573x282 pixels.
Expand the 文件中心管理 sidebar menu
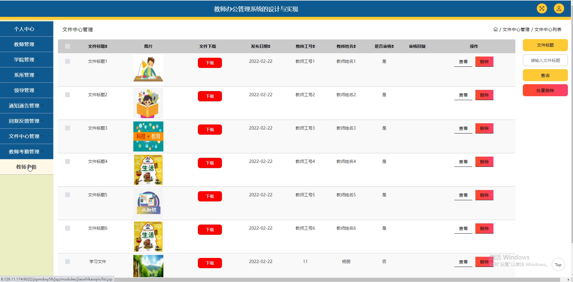[x=26, y=136]
